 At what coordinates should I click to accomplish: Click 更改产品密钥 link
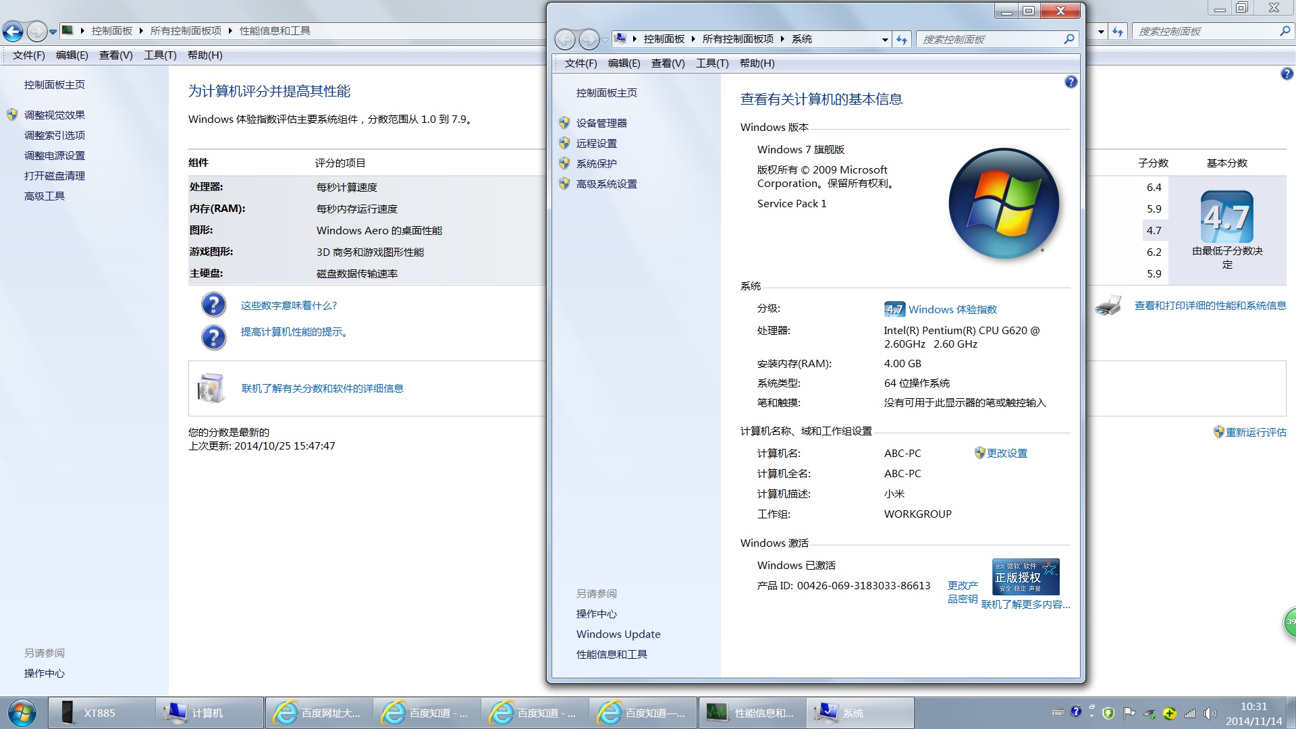pyautogui.click(x=963, y=592)
